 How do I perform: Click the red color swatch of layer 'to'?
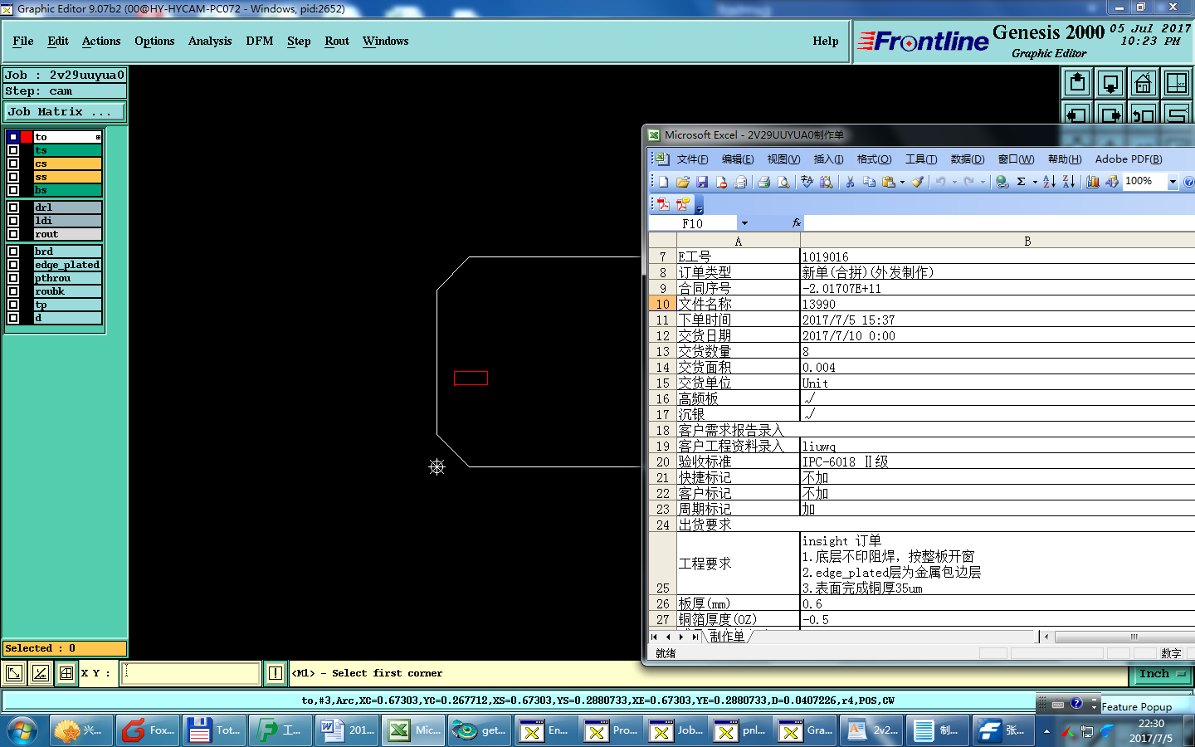pos(27,137)
